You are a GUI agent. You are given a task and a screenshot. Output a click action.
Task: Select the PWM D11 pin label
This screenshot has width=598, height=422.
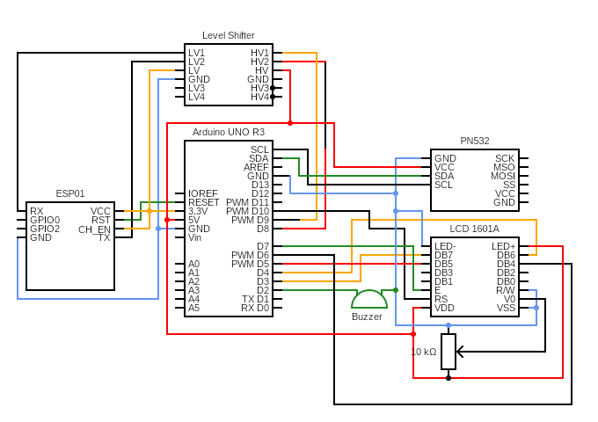point(247,202)
